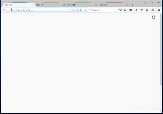Open the hamburger menu
163x114 pixels.
[x=159, y=10]
